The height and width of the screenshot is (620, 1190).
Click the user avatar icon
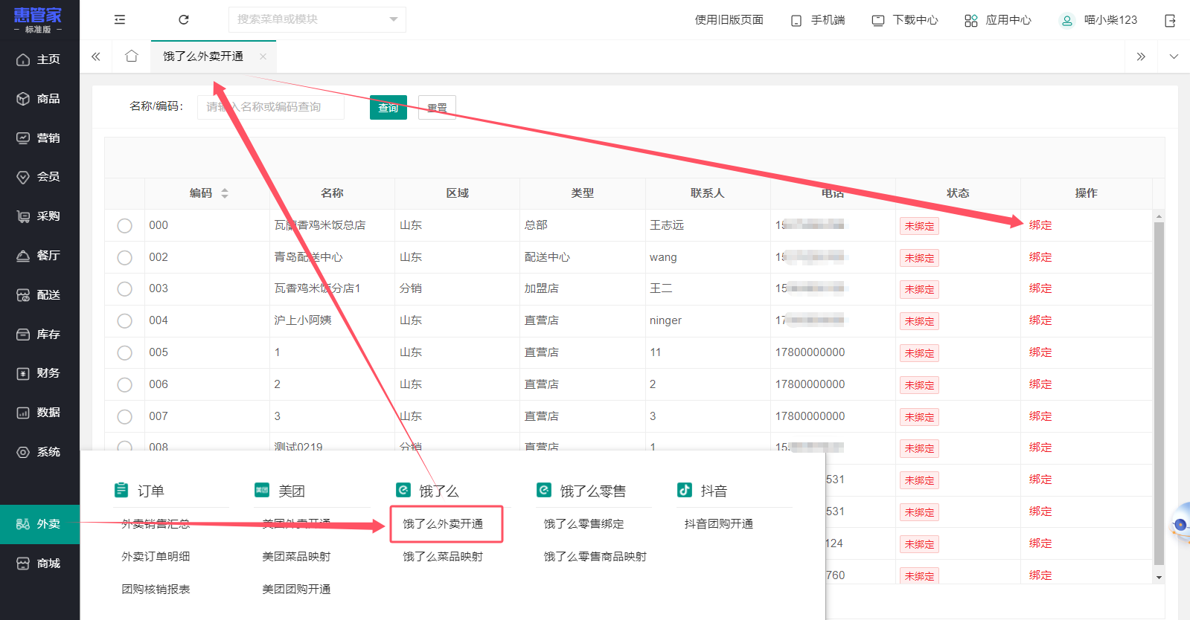point(1067,21)
